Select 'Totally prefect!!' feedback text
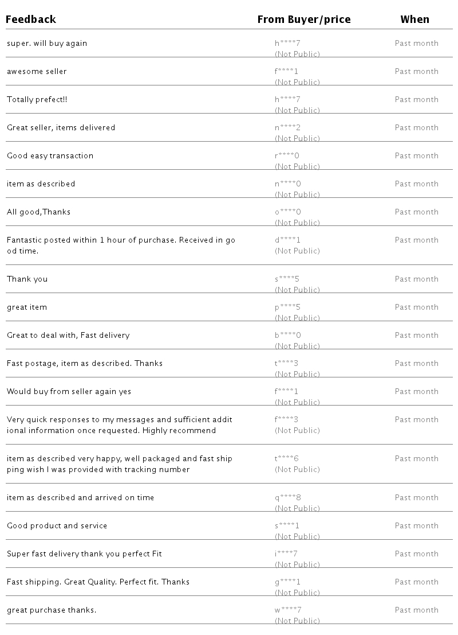 pyautogui.click(x=37, y=100)
